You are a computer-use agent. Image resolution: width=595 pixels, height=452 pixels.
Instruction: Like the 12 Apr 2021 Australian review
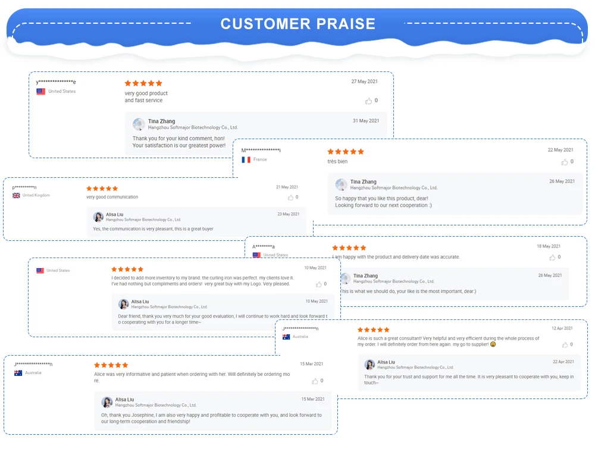click(x=565, y=345)
